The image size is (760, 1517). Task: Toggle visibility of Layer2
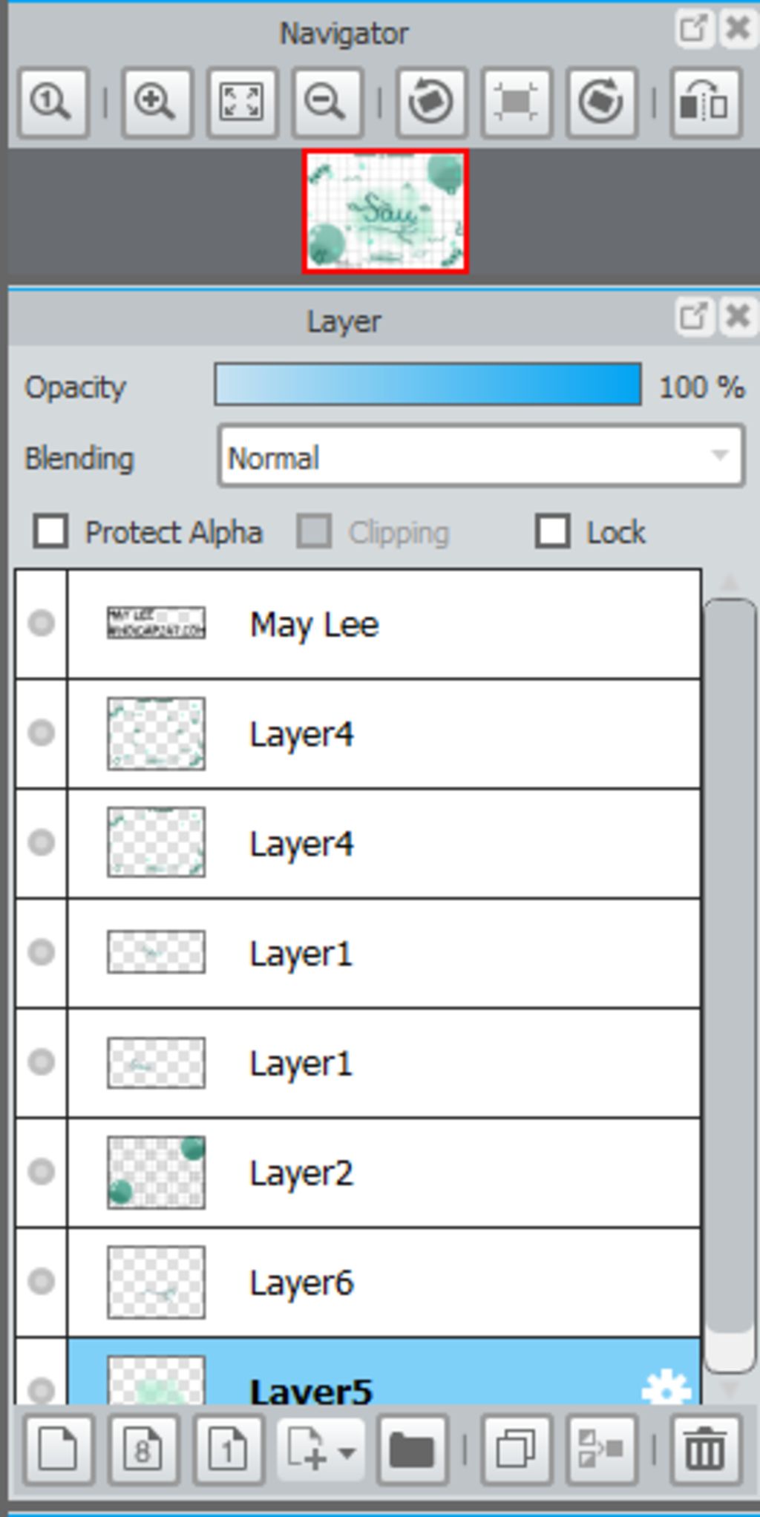(42, 1171)
